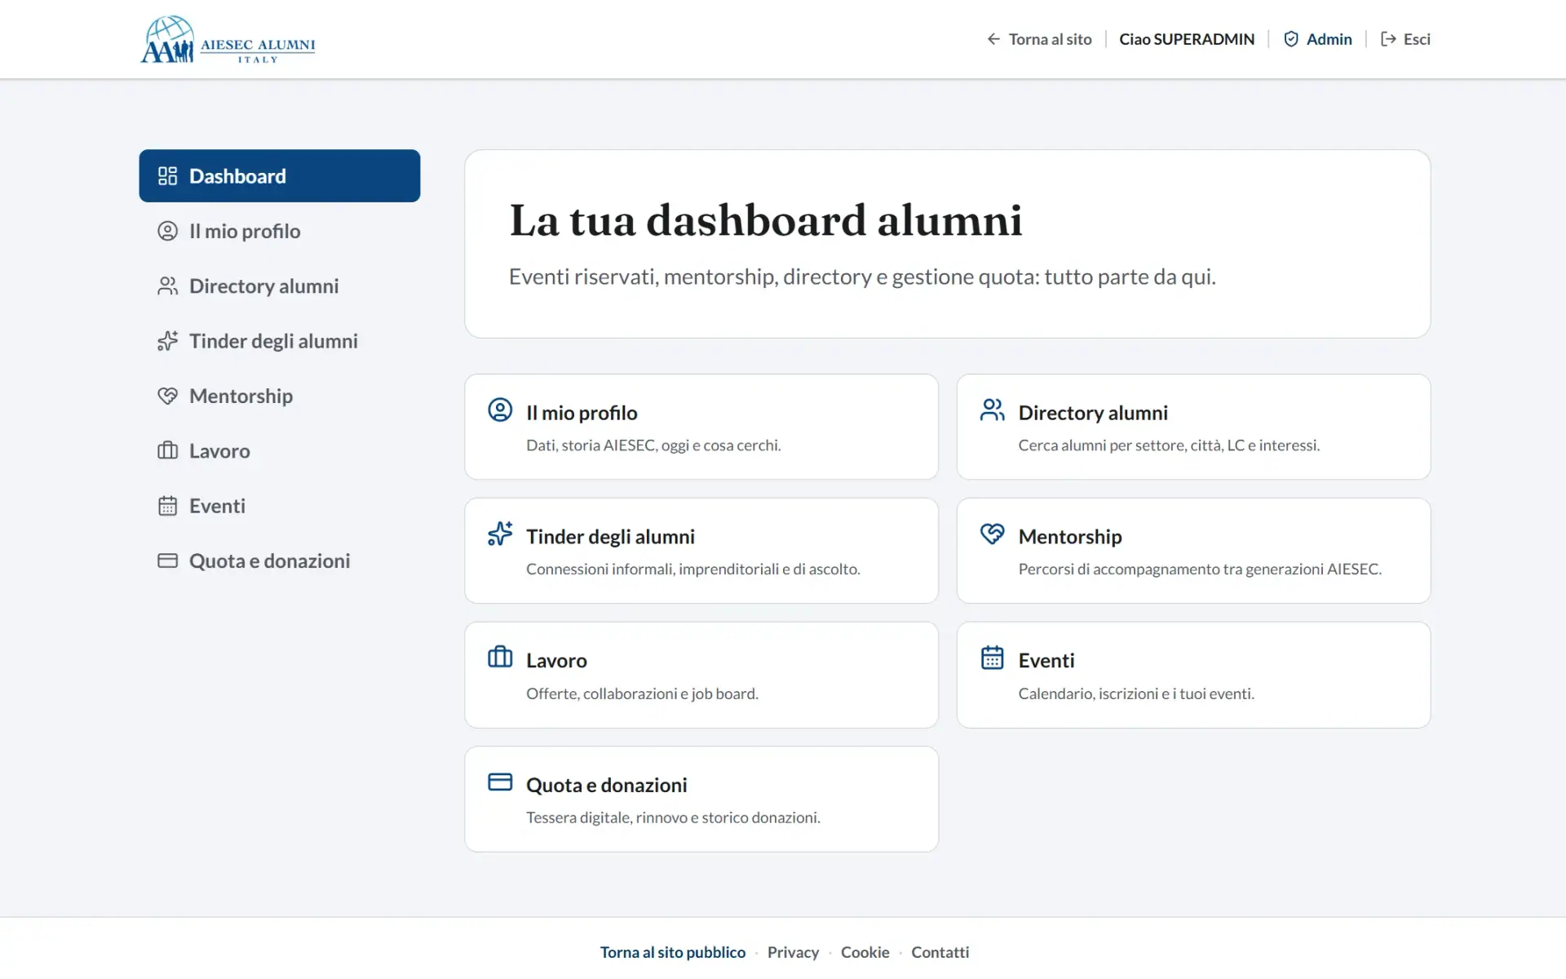Click text Calendario, iscrizioni e i tuoi eventi
The width and height of the screenshot is (1566, 979).
tap(1136, 693)
